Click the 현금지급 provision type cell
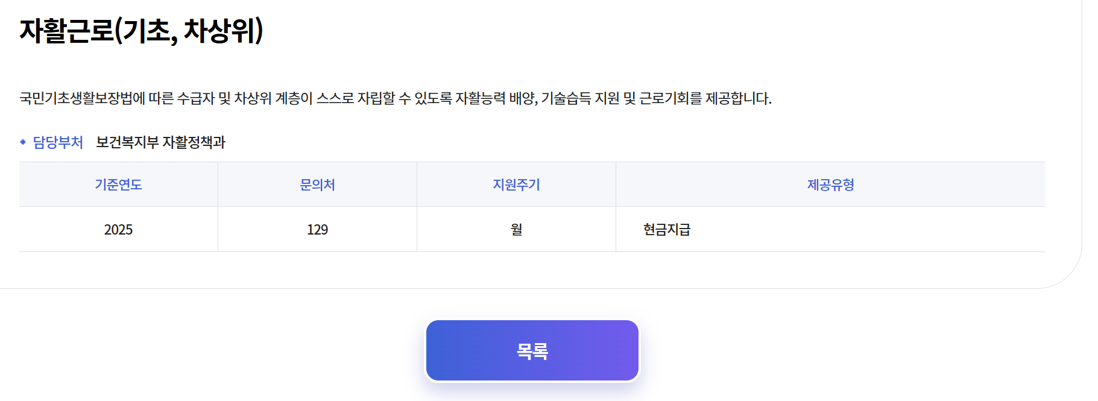This screenshot has height=401, width=1098. tap(666, 230)
